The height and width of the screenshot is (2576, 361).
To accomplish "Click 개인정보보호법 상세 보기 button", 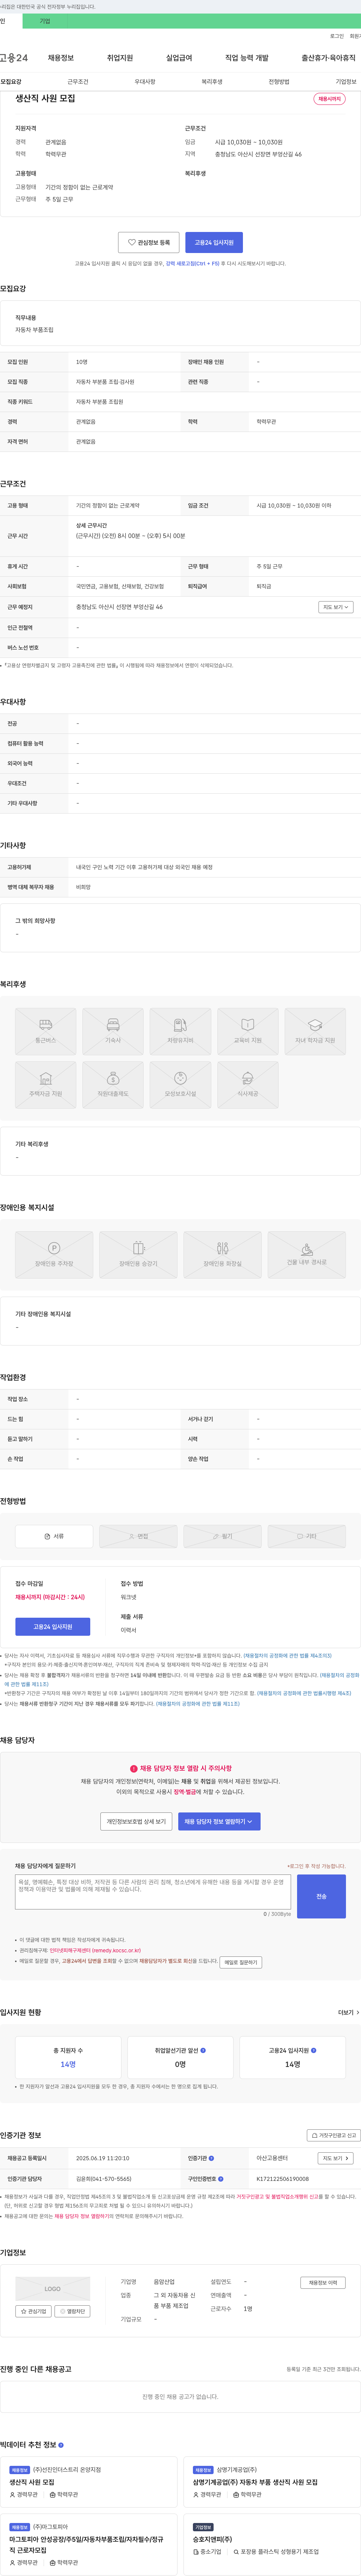I will point(136,1822).
